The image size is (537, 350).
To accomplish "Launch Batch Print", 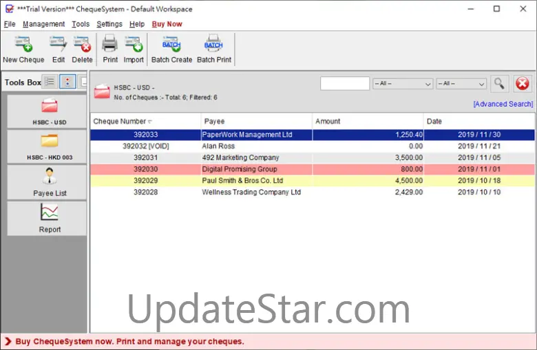I will 214,50.
